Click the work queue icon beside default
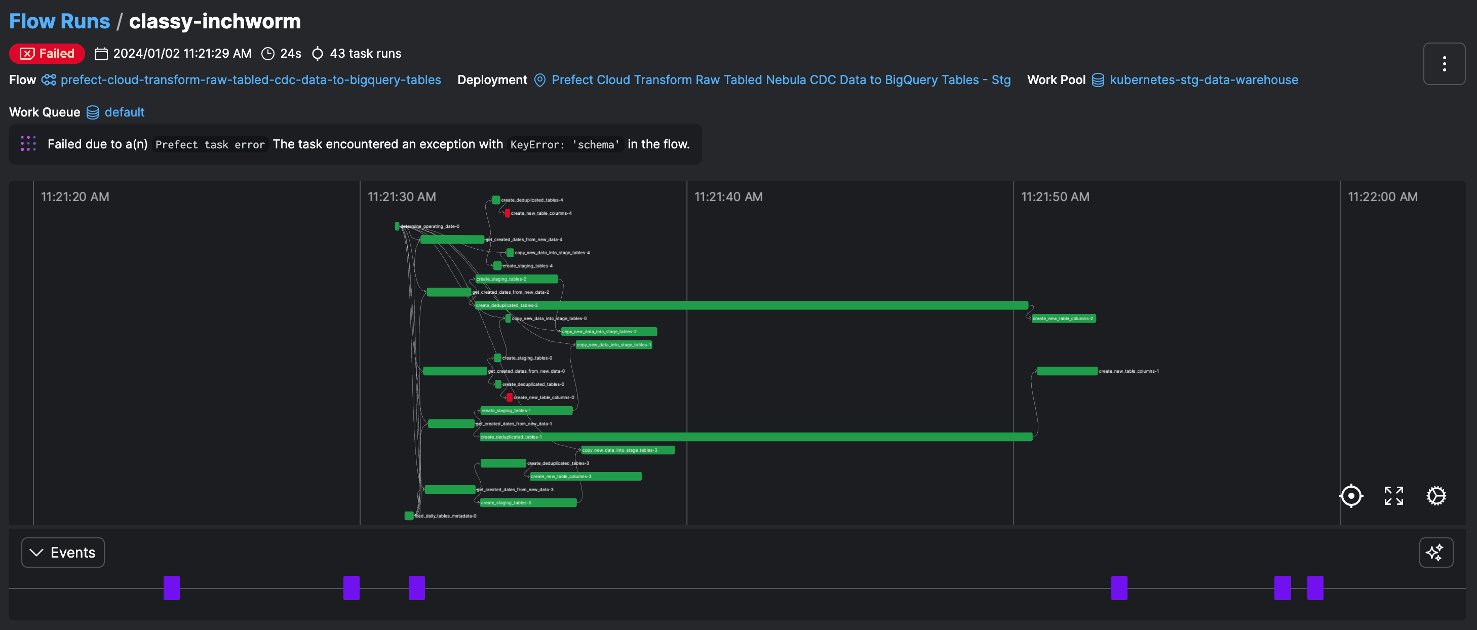 coord(92,112)
